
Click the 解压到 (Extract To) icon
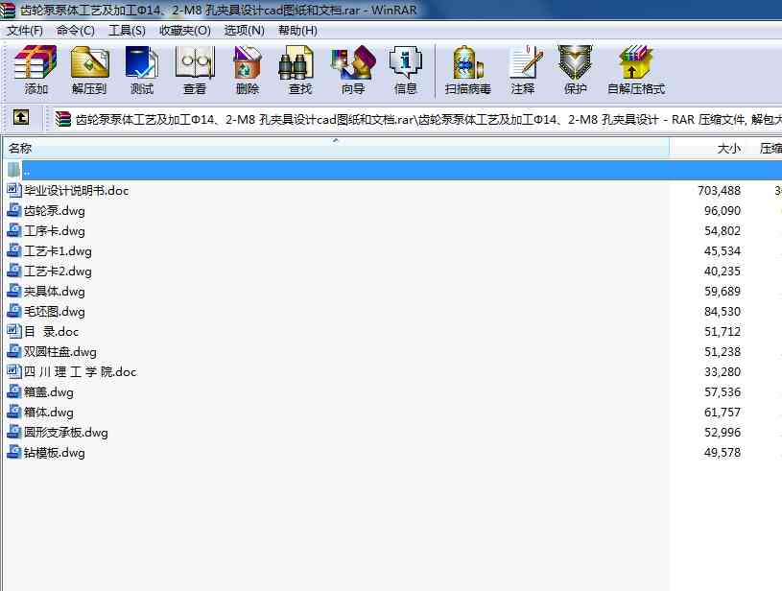(x=89, y=69)
